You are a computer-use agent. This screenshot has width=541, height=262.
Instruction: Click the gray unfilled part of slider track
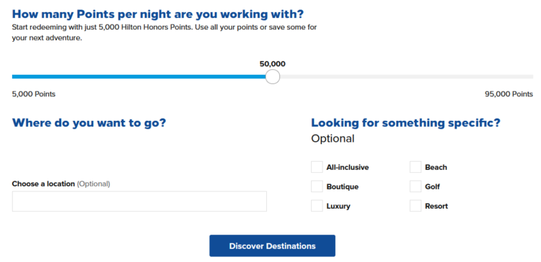tap(406, 77)
